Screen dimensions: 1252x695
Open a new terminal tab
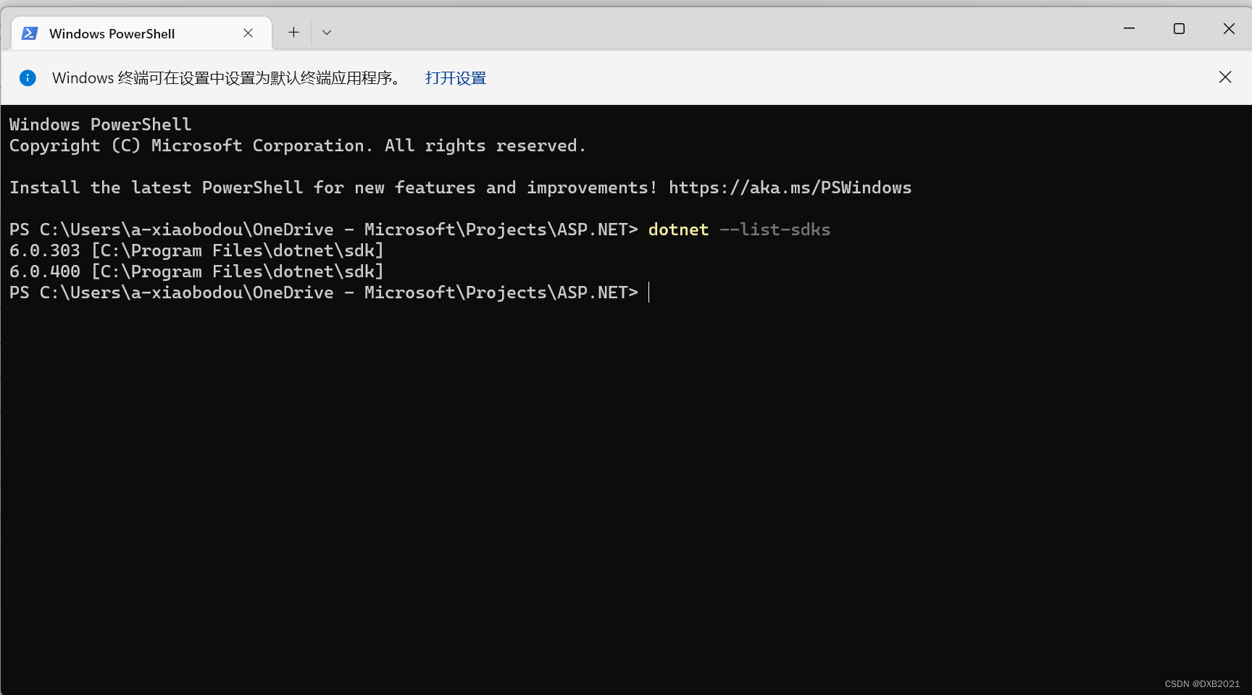click(293, 33)
